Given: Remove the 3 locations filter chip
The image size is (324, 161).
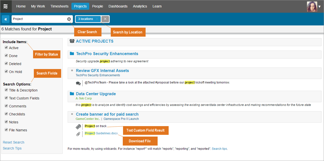Looking at the screenshot, I should [x=97, y=19].
